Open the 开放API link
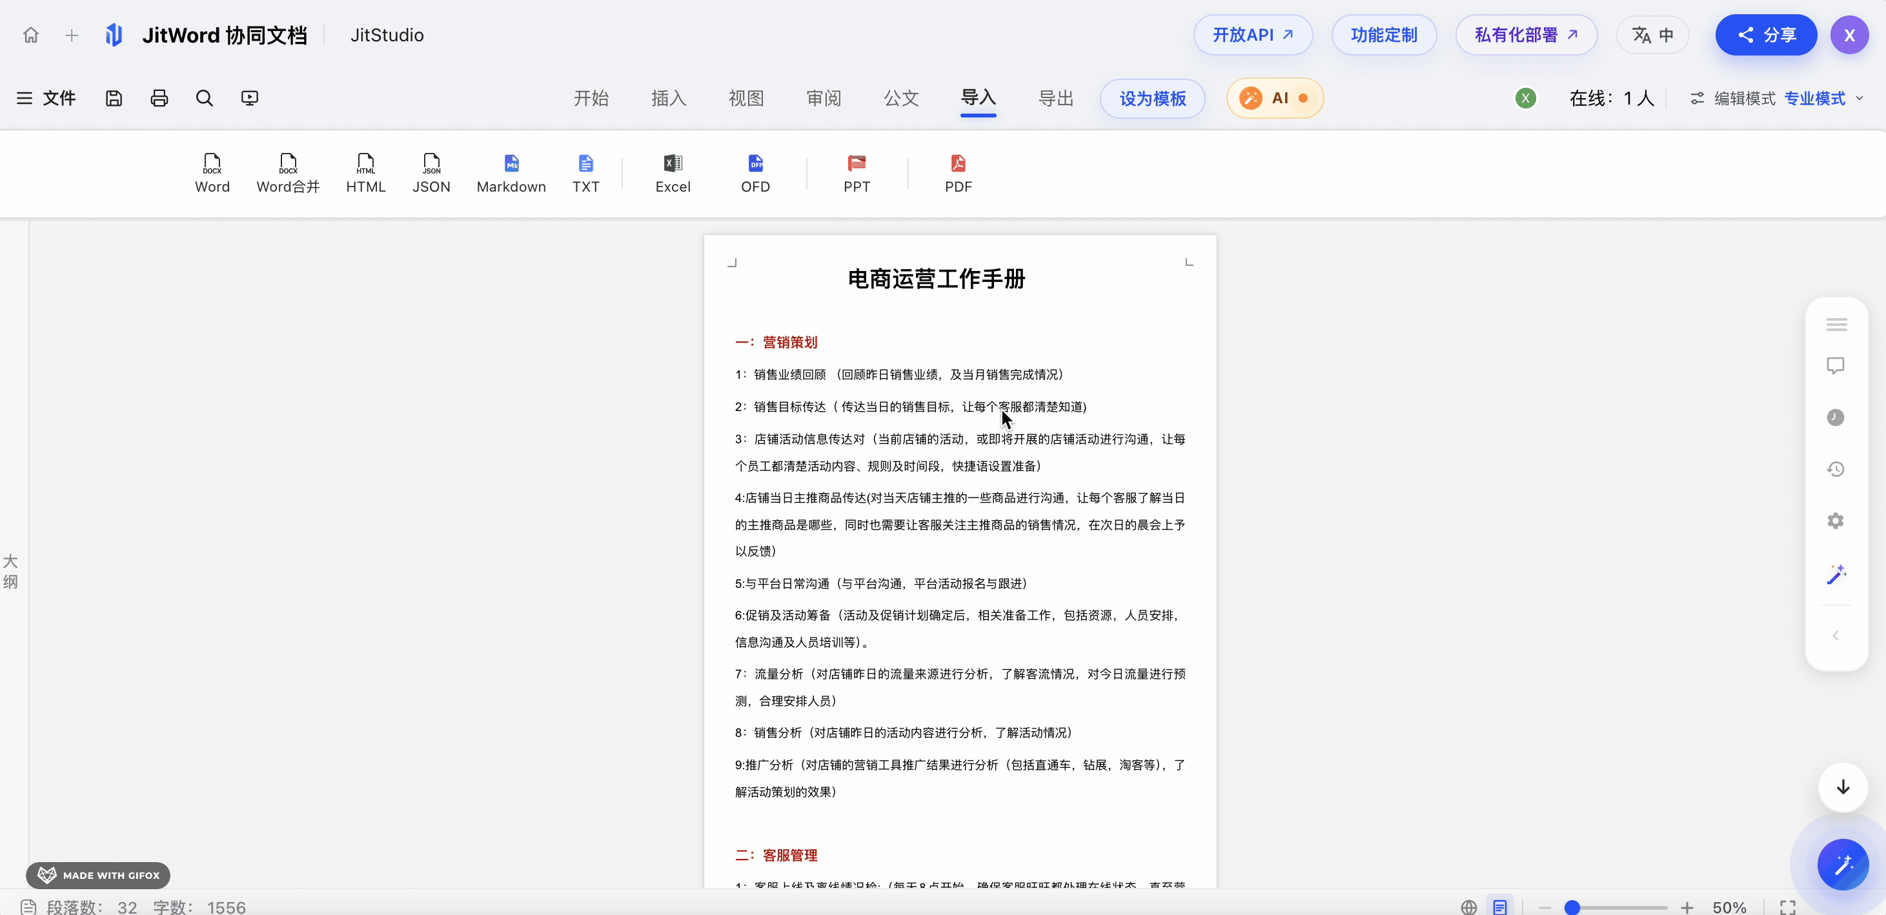The height and width of the screenshot is (915, 1886). pyautogui.click(x=1253, y=35)
